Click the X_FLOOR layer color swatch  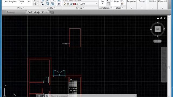coord(75,4)
